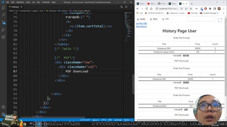Open the Source Control view
This screenshot has width=227, height=127.
3,22
